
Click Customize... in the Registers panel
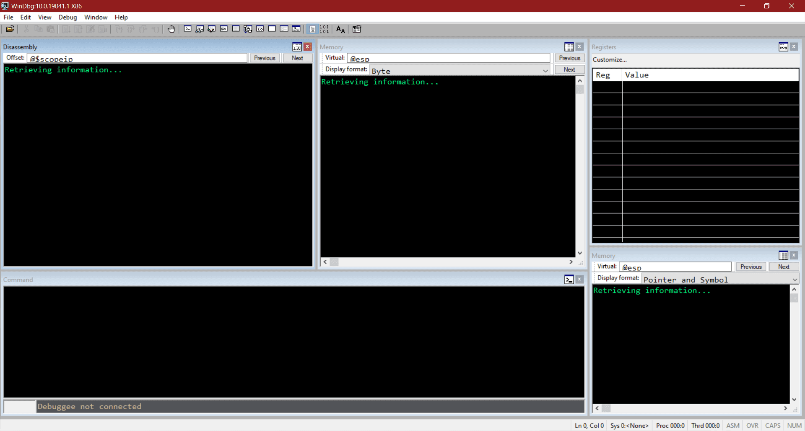(x=610, y=59)
